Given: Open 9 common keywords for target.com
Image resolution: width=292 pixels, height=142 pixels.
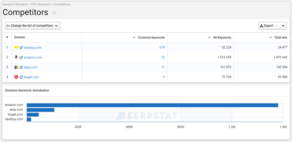Looking at the screenshot, I should [x=164, y=77].
